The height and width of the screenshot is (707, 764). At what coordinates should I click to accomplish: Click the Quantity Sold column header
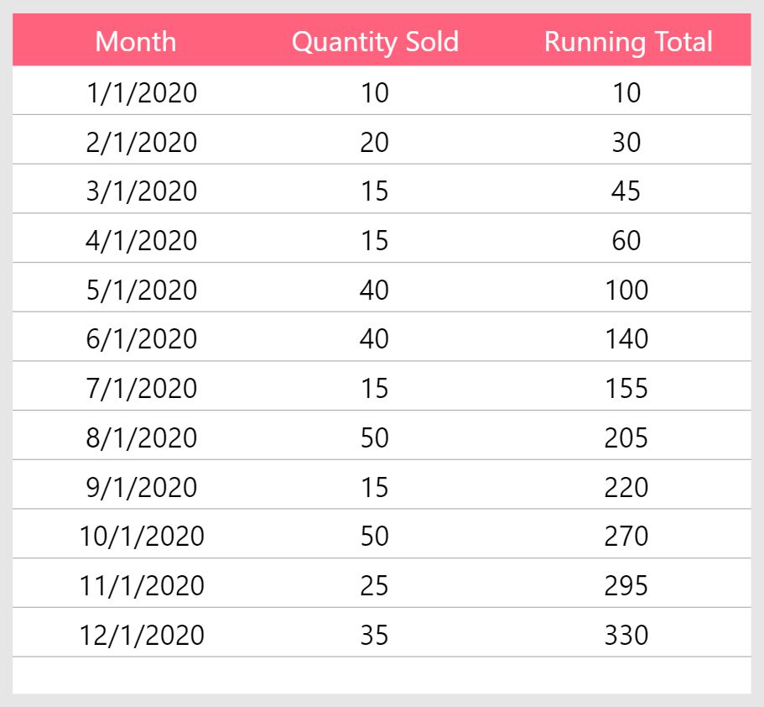pyautogui.click(x=375, y=43)
